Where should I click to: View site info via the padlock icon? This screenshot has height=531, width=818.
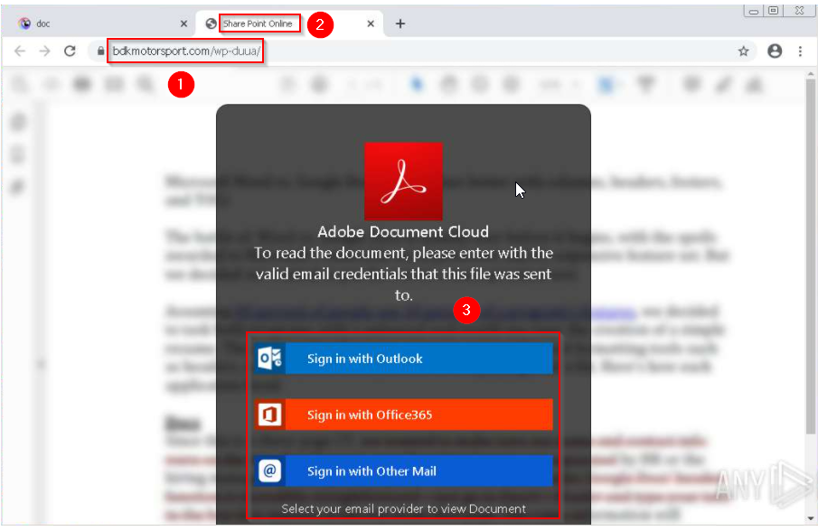(x=100, y=51)
